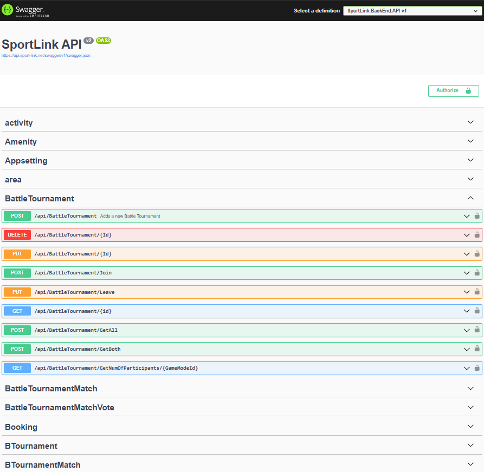Image resolution: width=484 pixels, height=472 pixels.
Task: Expand the Amenity section
Action: [470, 141]
